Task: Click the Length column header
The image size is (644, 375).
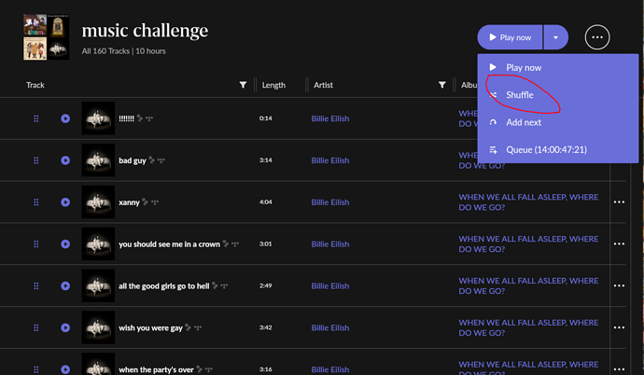Action: point(273,85)
